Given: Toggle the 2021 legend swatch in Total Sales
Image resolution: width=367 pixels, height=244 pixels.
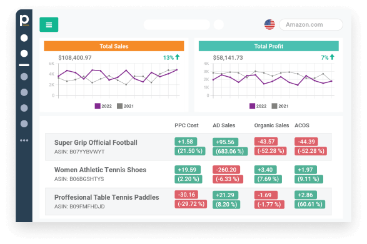Looking at the screenshot, I should [x=119, y=106].
